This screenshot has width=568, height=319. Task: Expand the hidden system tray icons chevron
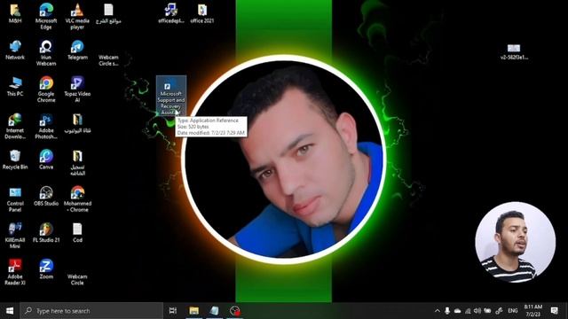tap(438, 311)
